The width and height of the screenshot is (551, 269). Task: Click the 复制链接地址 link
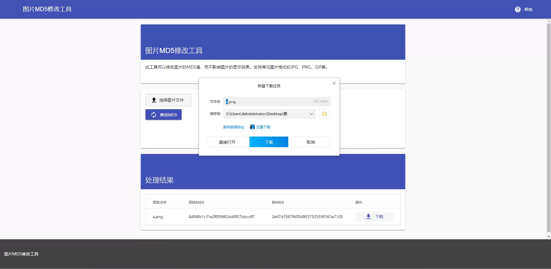pyautogui.click(x=233, y=127)
